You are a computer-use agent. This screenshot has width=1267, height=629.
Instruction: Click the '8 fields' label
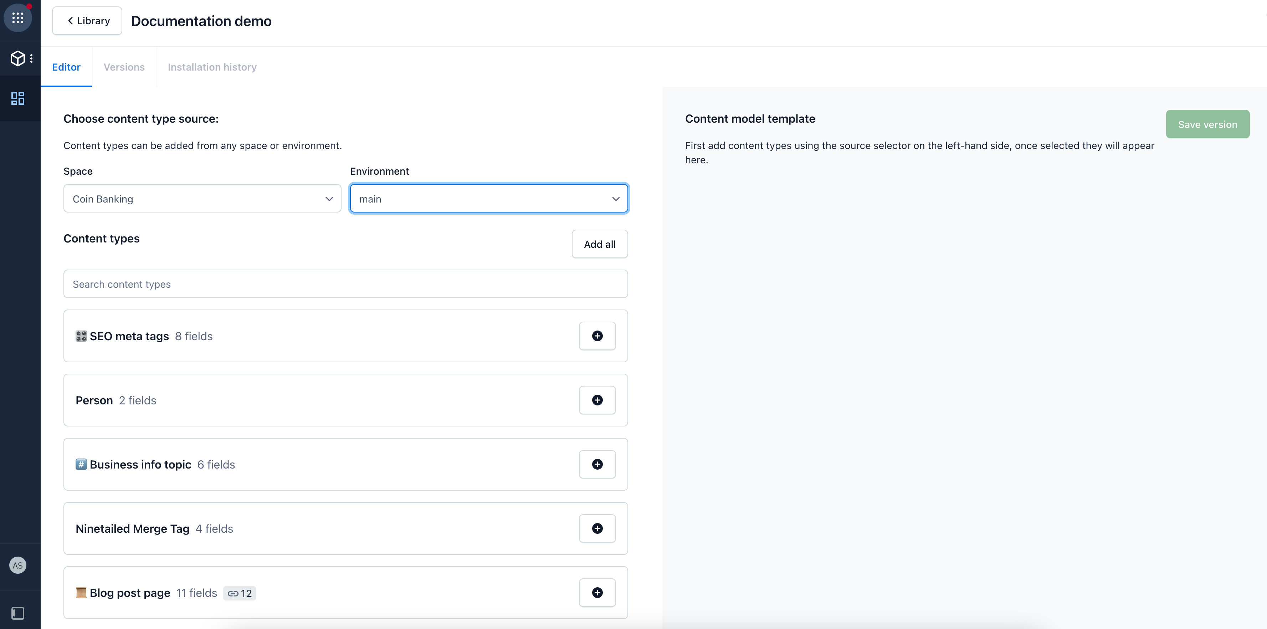coord(194,336)
